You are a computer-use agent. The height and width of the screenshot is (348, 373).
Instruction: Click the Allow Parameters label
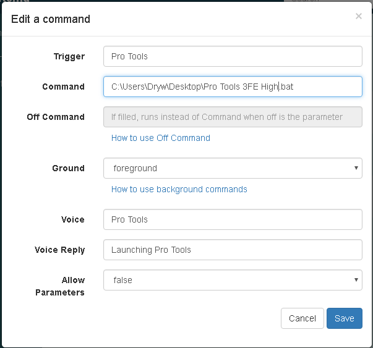(x=60, y=286)
